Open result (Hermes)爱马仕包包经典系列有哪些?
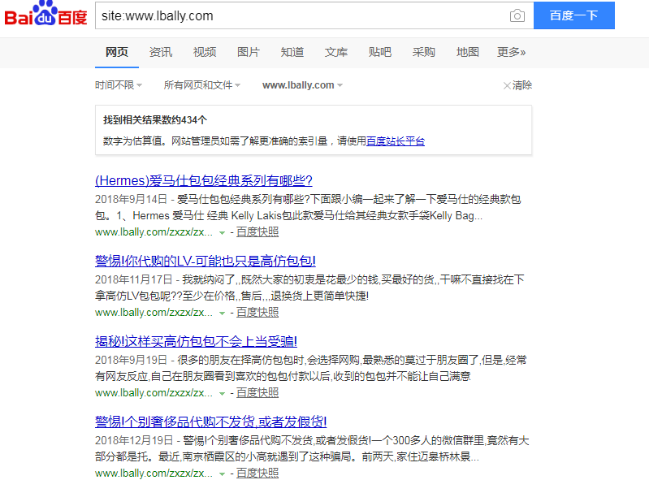Viewport: 649px width, 493px height. [x=204, y=181]
